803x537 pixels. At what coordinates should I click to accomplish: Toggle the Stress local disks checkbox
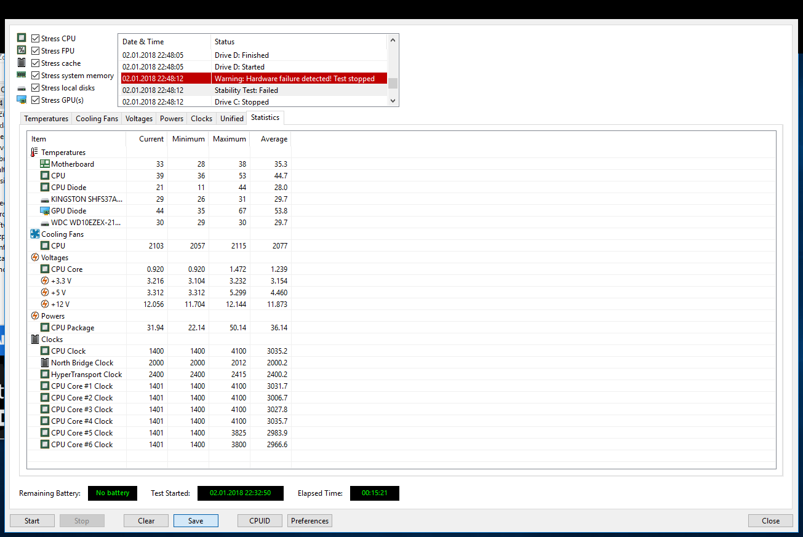tap(36, 87)
